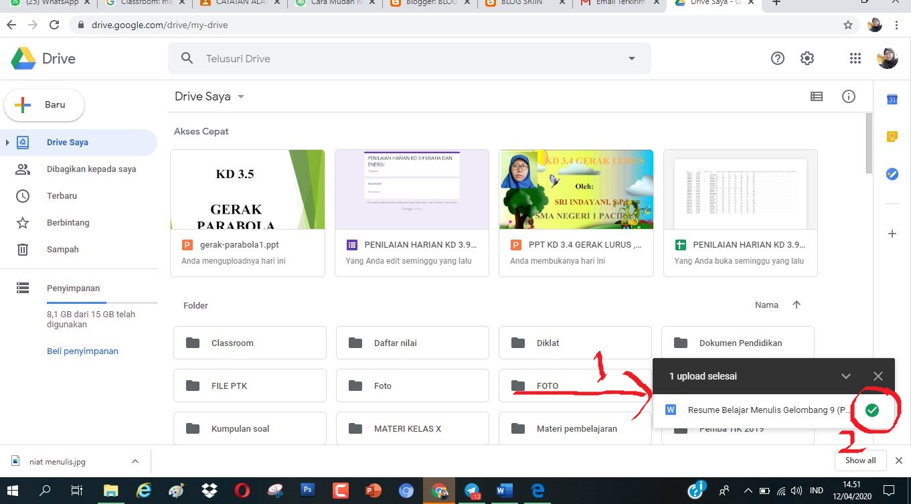Viewport: 911px width, 504px height.
Task: Open the Beli penyimpanan link
Action: [82, 351]
